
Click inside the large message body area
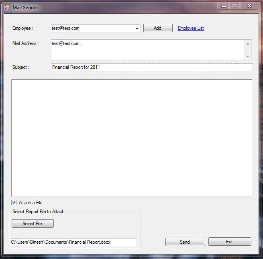coord(132,138)
